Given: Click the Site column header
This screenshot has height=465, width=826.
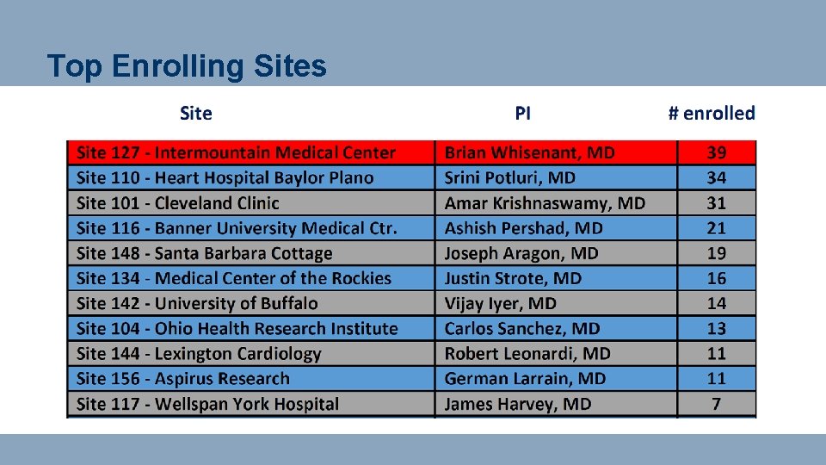Looking at the screenshot, I should coord(196,113).
